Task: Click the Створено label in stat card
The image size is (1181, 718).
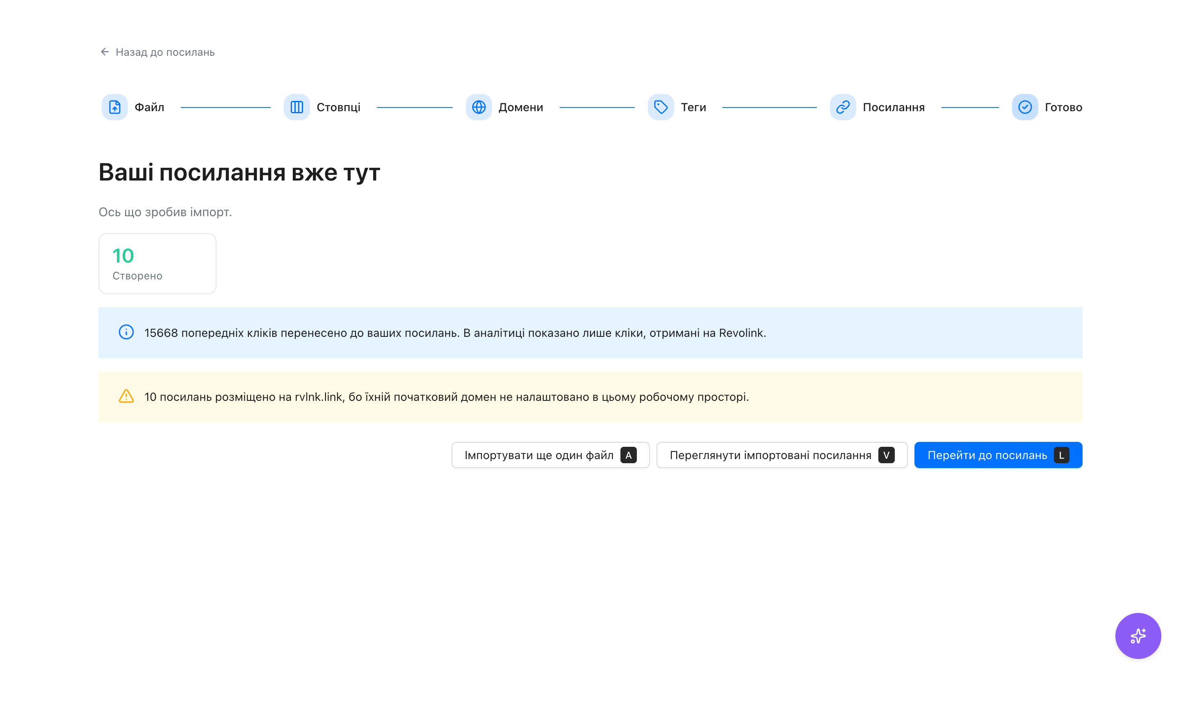Action: click(x=137, y=276)
